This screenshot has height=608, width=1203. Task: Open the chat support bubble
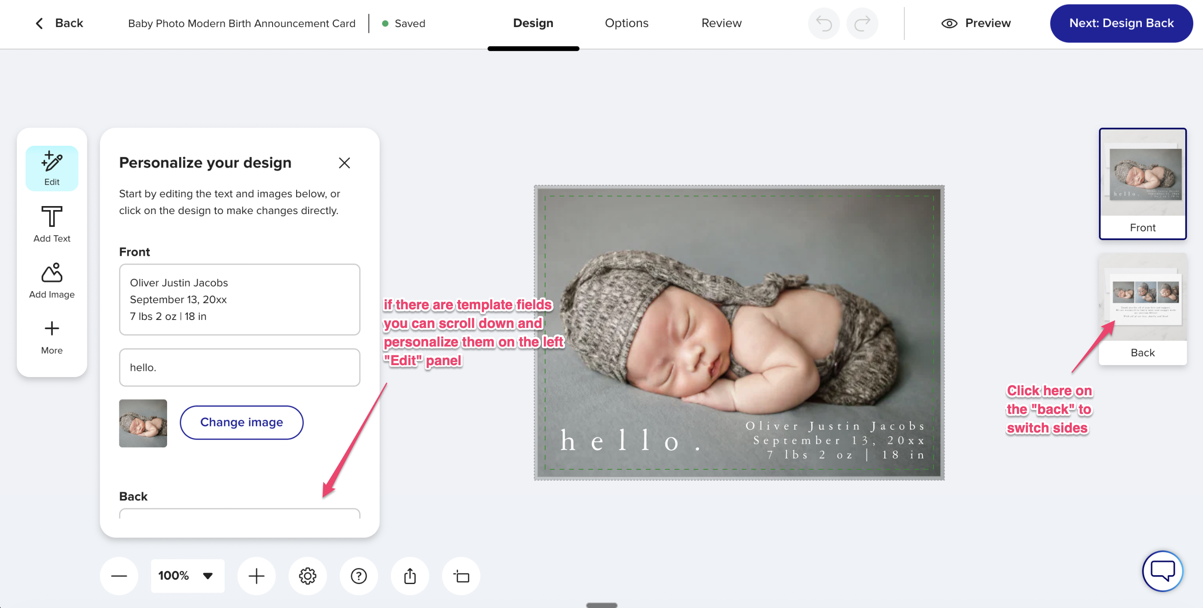click(1162, 571)
